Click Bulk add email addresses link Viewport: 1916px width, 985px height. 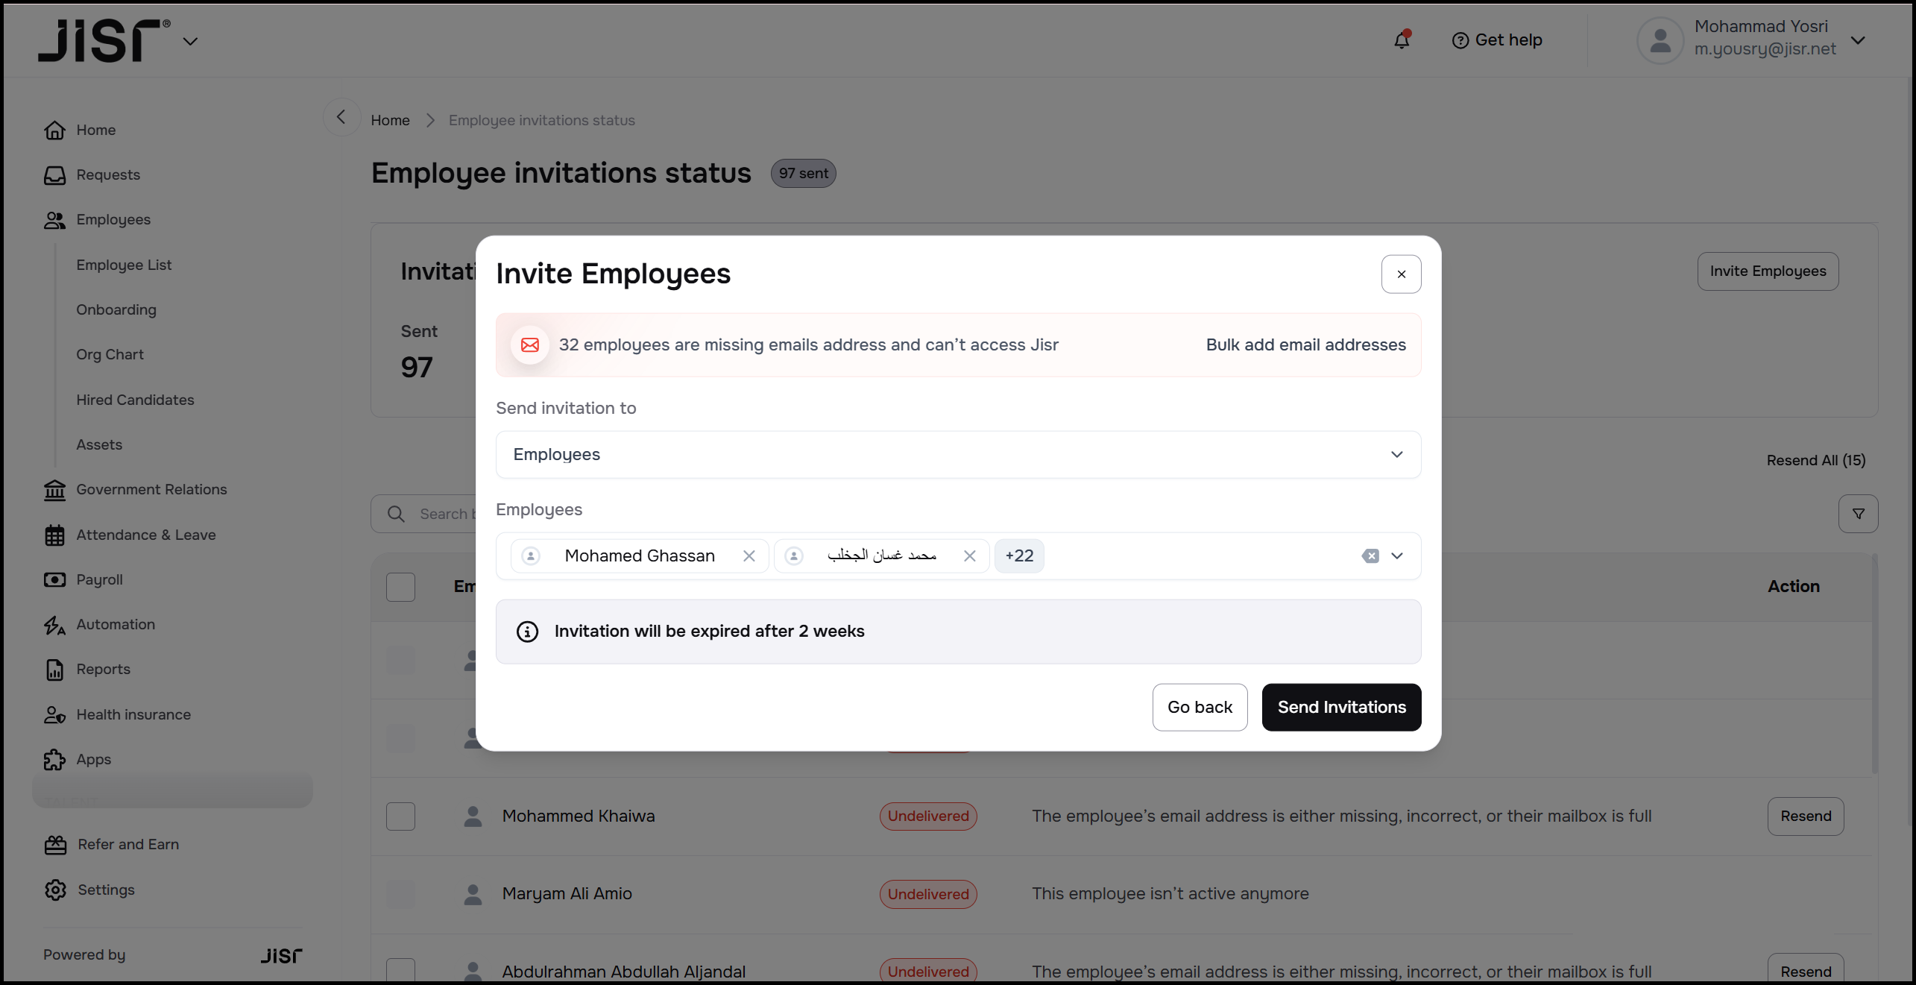click(1305, 344)
